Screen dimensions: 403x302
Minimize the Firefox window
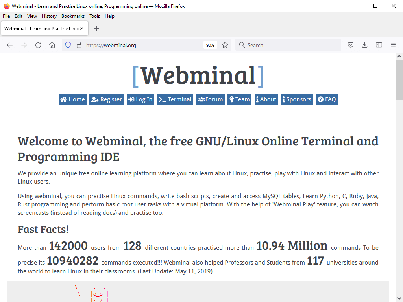click(x=357, y=6)
